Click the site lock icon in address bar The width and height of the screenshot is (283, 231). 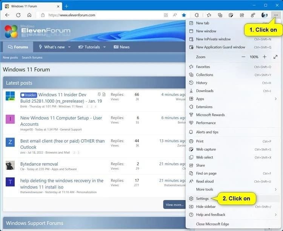coord(43,15)
